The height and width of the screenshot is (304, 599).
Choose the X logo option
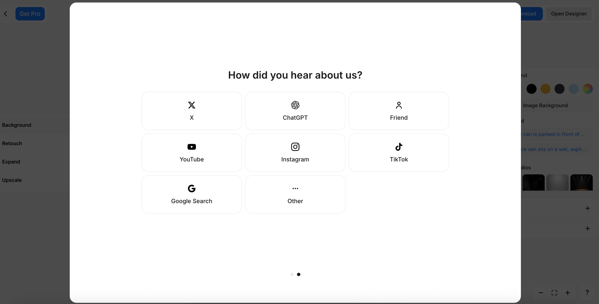[192, 105]
